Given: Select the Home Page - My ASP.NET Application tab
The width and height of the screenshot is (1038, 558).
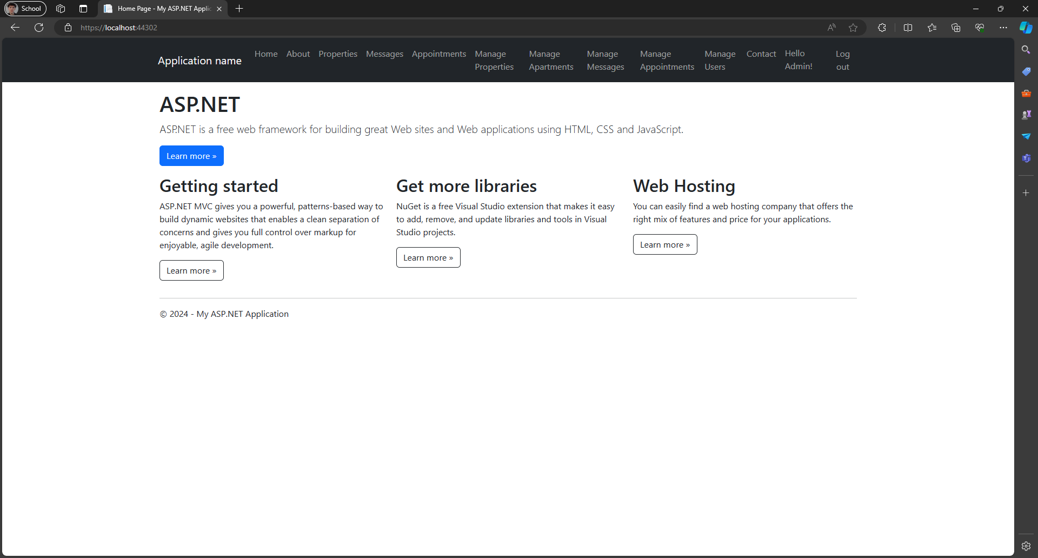Looking at the screenshot, I should [x=163, y=9].
